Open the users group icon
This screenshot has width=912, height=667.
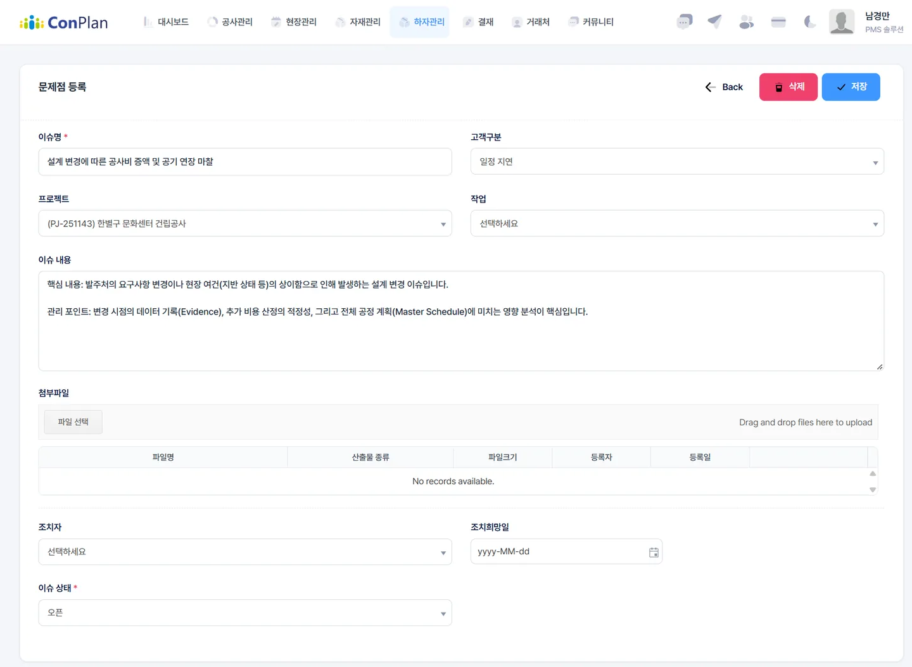[x=747, y=22]
